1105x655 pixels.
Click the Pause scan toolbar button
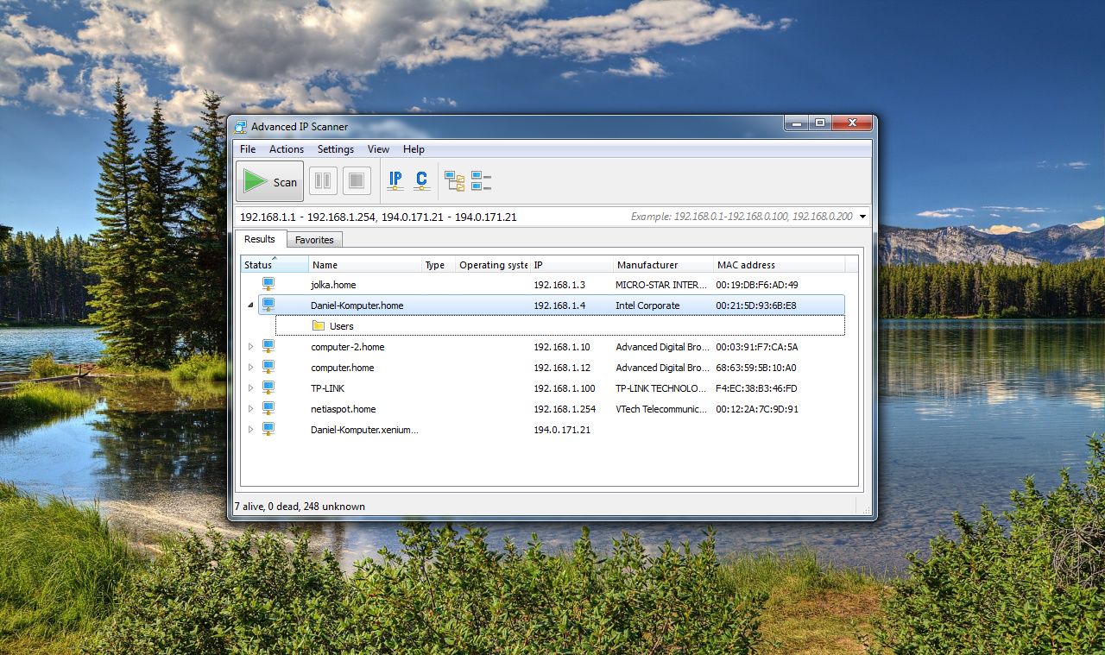pyautogui.click(x=323, y=181)
